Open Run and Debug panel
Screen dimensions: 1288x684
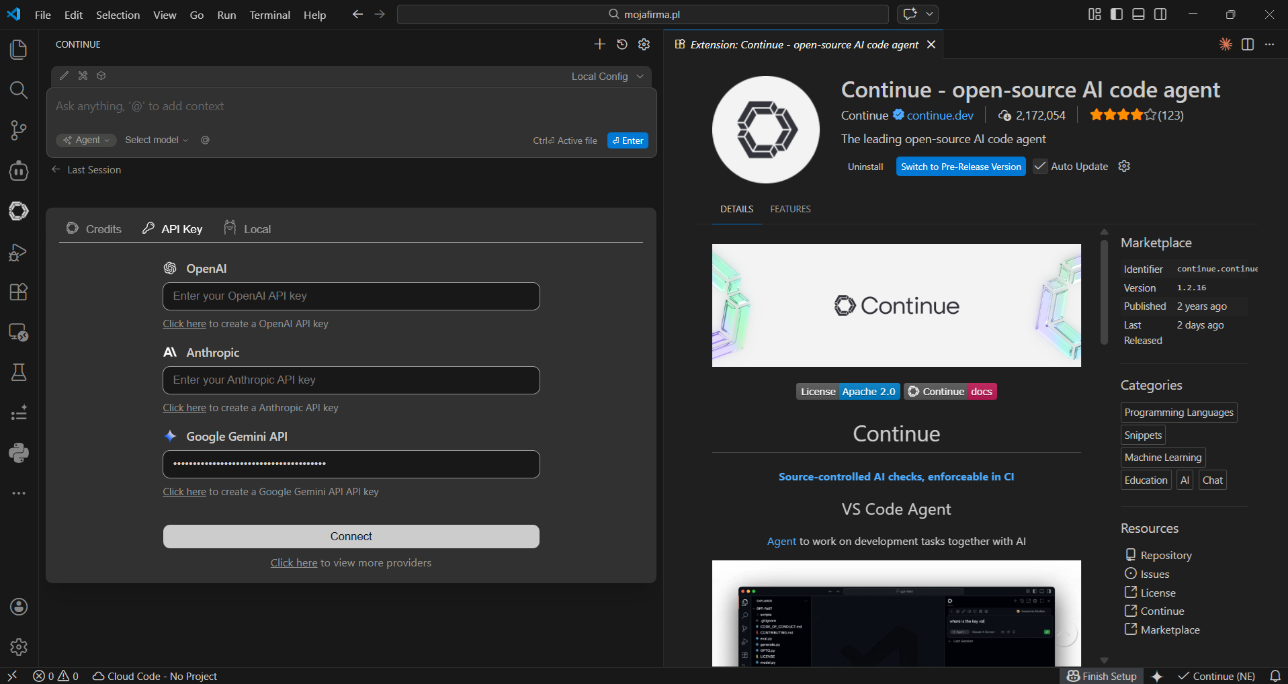(18, 252)
